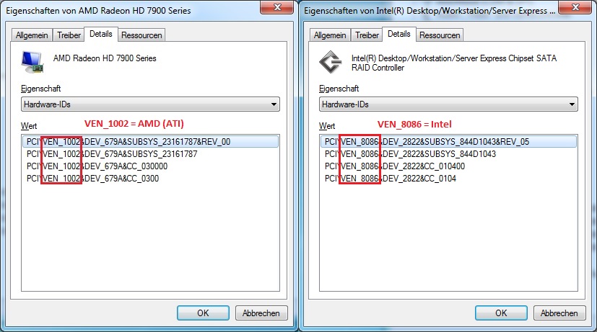This screenshot has width=597, height=332.
Task: Open Allgemein tab in Intel window
Action: [330, 35]
